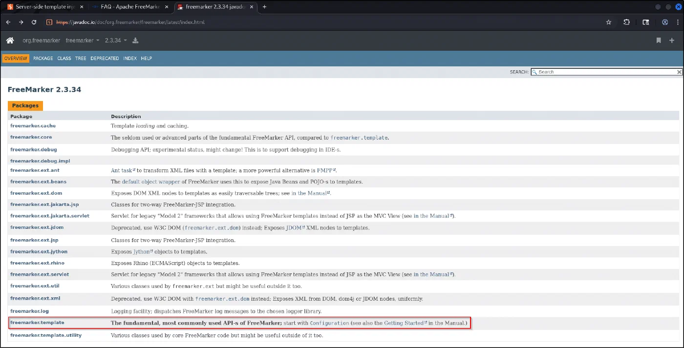Open the freemarker.ext.jakarta.jsp package

tap(44, 205)
